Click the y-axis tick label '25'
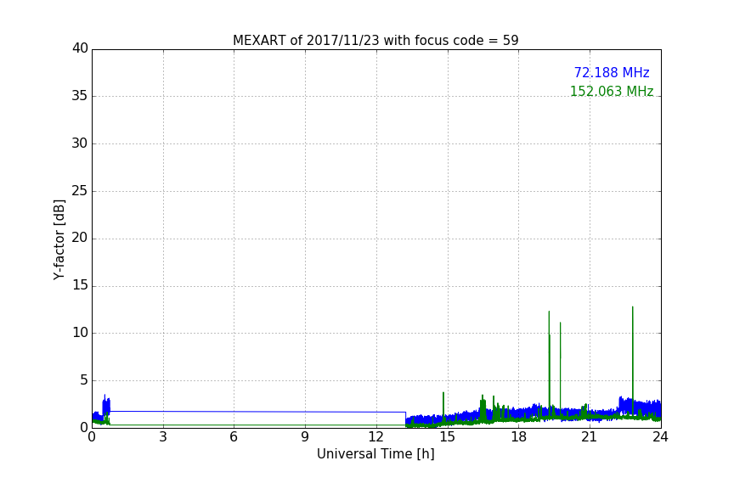Viewport: 734px width, 489px height. pos(80,190)
